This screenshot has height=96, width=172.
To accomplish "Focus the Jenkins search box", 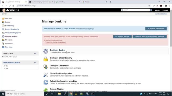I will coord(135,10).
